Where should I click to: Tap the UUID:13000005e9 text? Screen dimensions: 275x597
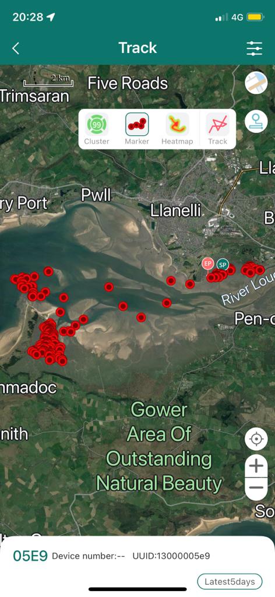171,556
